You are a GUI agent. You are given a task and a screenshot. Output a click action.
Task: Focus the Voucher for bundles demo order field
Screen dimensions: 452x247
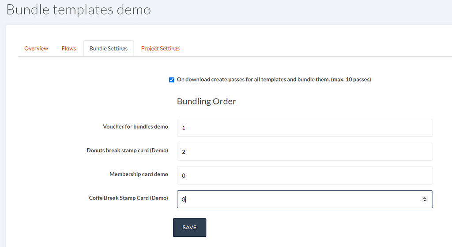[x=305, y=128]
